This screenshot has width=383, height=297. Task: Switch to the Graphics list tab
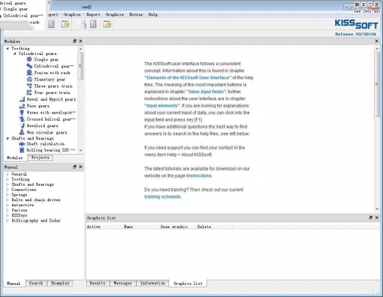(188, 284)
